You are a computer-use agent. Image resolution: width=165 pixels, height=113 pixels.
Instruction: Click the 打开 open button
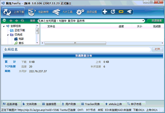click(157, 49)
